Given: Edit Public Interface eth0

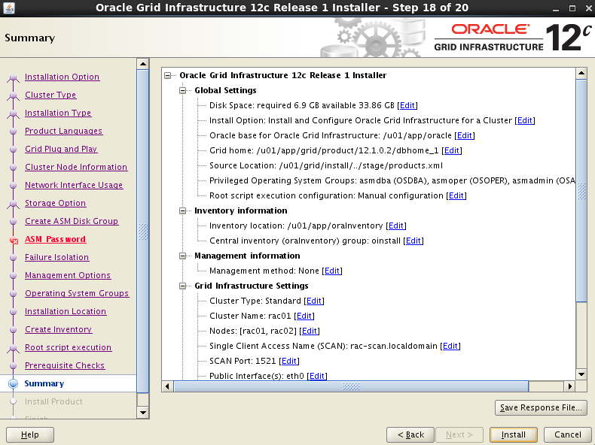Looking at the screenshot, I should pos(317,376).
